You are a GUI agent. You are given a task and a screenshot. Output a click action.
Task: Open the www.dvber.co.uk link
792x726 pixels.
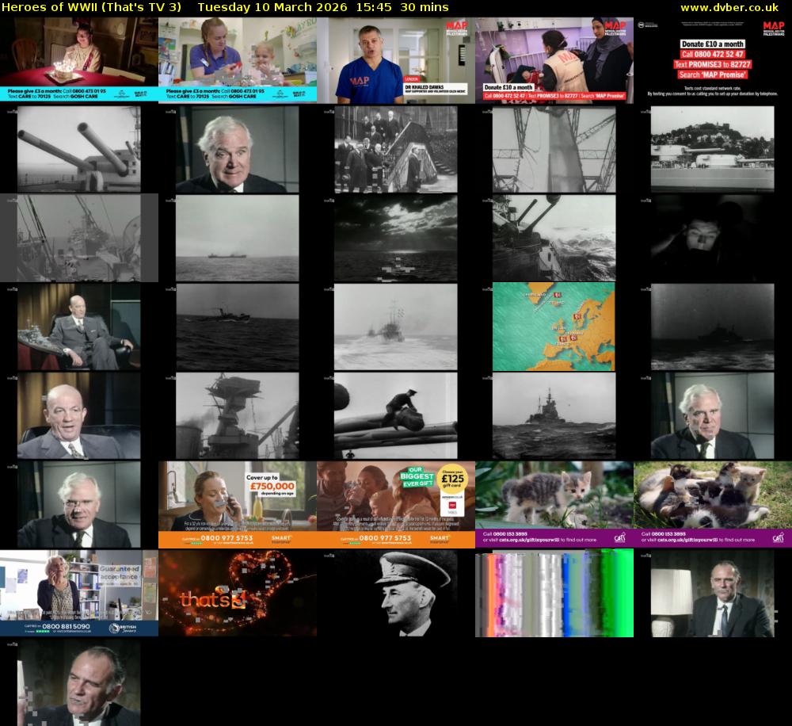(x=732, y=8)
